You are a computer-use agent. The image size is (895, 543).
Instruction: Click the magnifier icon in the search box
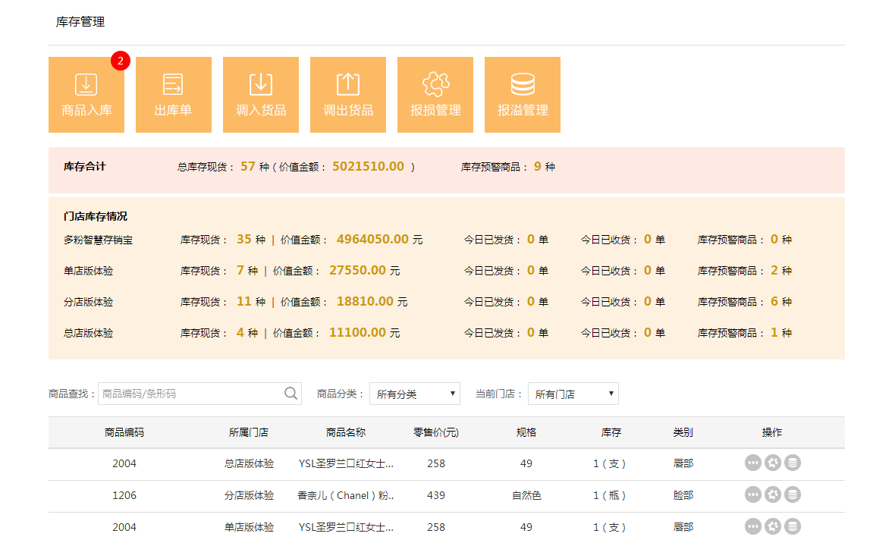tap(291, 394)
